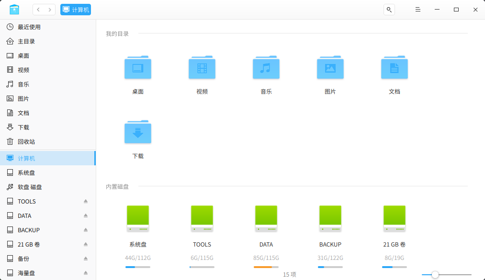Image resolution: width=485 pixels, height=280 pixels.
Task: Open the 视频 folder icon
Action: pyautogui.click(x=202, y=68)
